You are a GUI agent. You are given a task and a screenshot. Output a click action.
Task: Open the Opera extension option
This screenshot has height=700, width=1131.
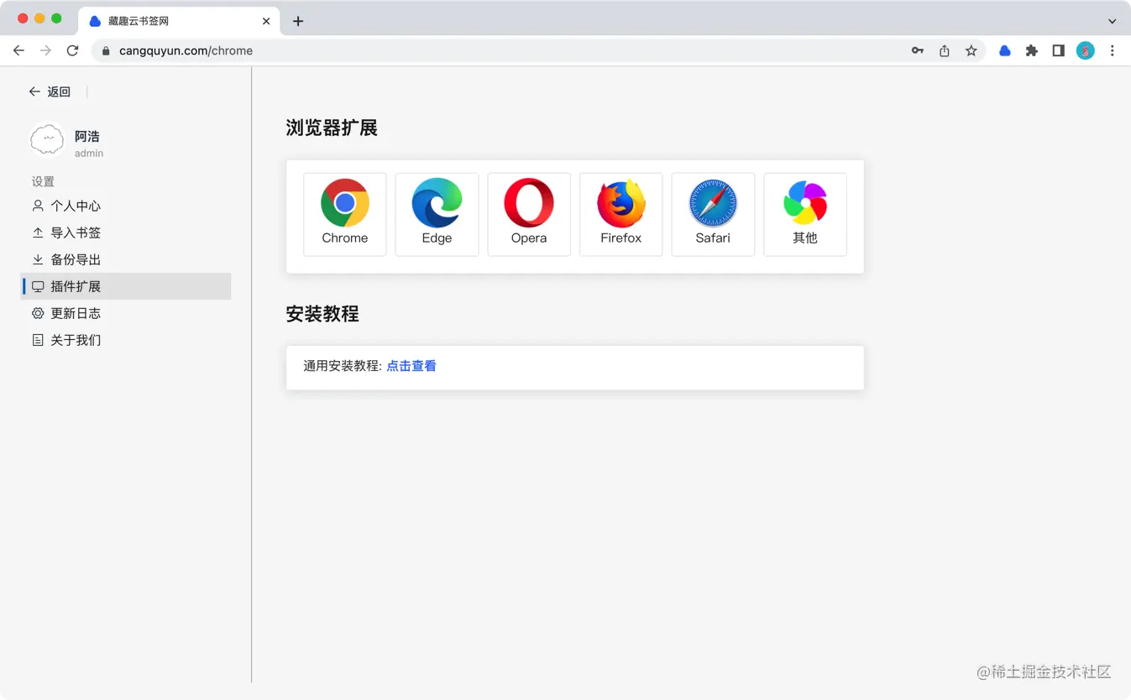click(528, 214)
